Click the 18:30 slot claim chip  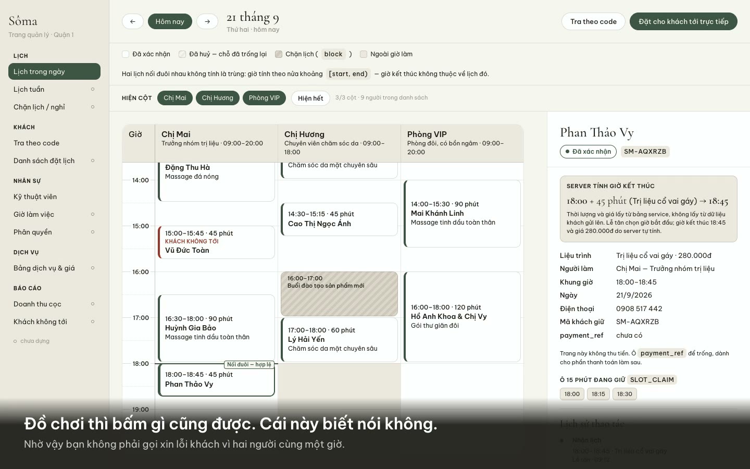(x=624, y=394)
